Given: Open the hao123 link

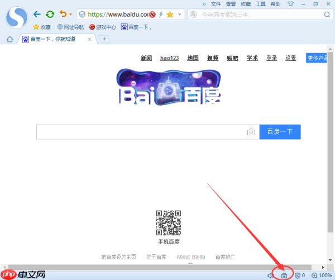Looking at the screenshot, I should [169, 58].
